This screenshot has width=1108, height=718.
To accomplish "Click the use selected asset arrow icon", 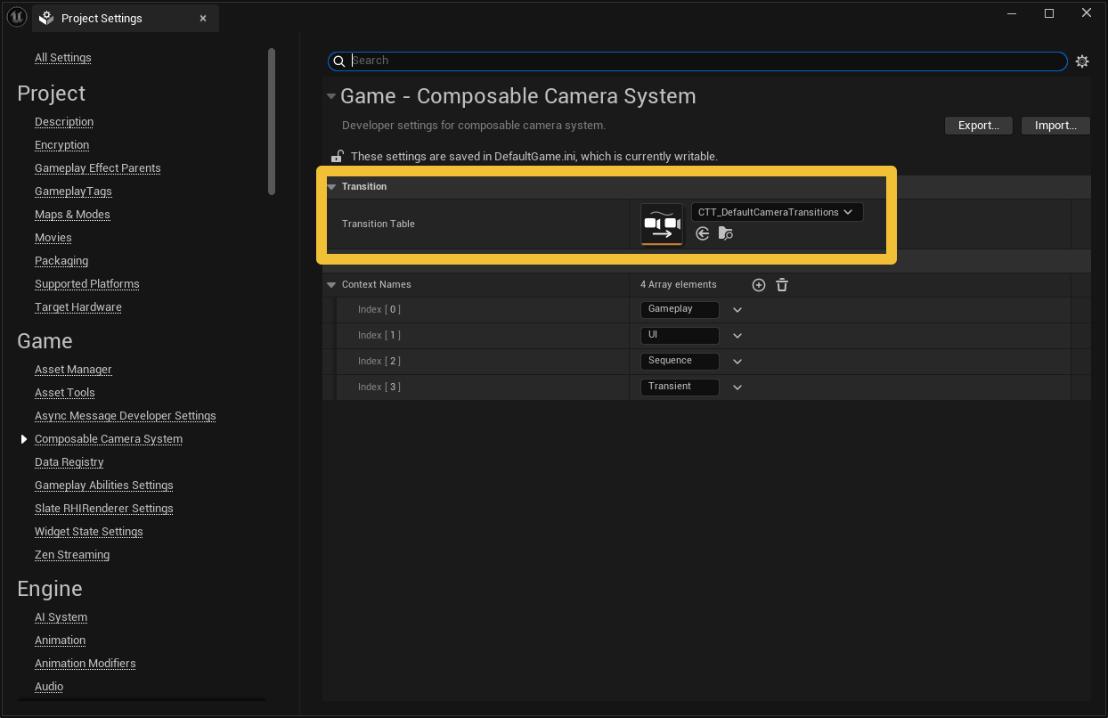I will click(x=703, y=233).
